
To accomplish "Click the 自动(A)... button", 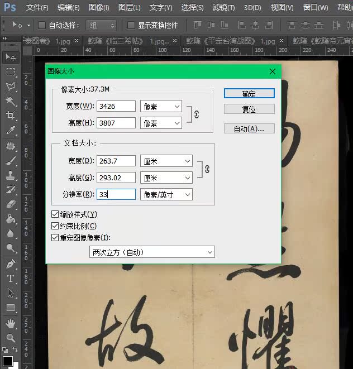I will [249, 128].
